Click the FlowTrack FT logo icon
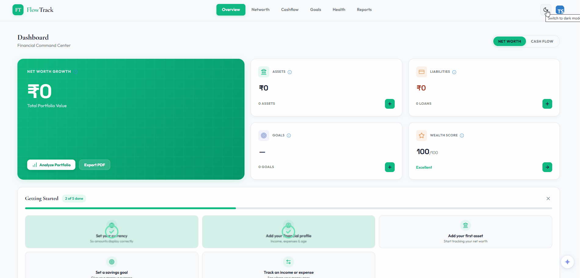 coord(18,10)
